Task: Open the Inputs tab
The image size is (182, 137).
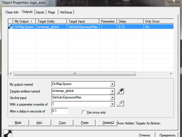Action: point(40,12)
